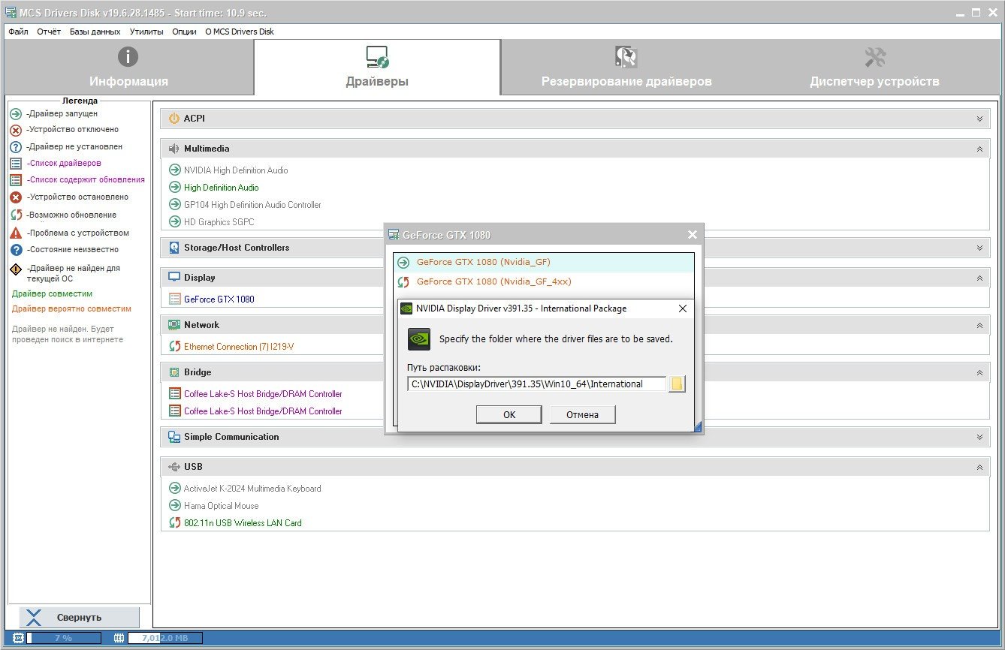
Task: Click list icon of second Coffee Lake-S bridge
Action: tap(175, 411)
